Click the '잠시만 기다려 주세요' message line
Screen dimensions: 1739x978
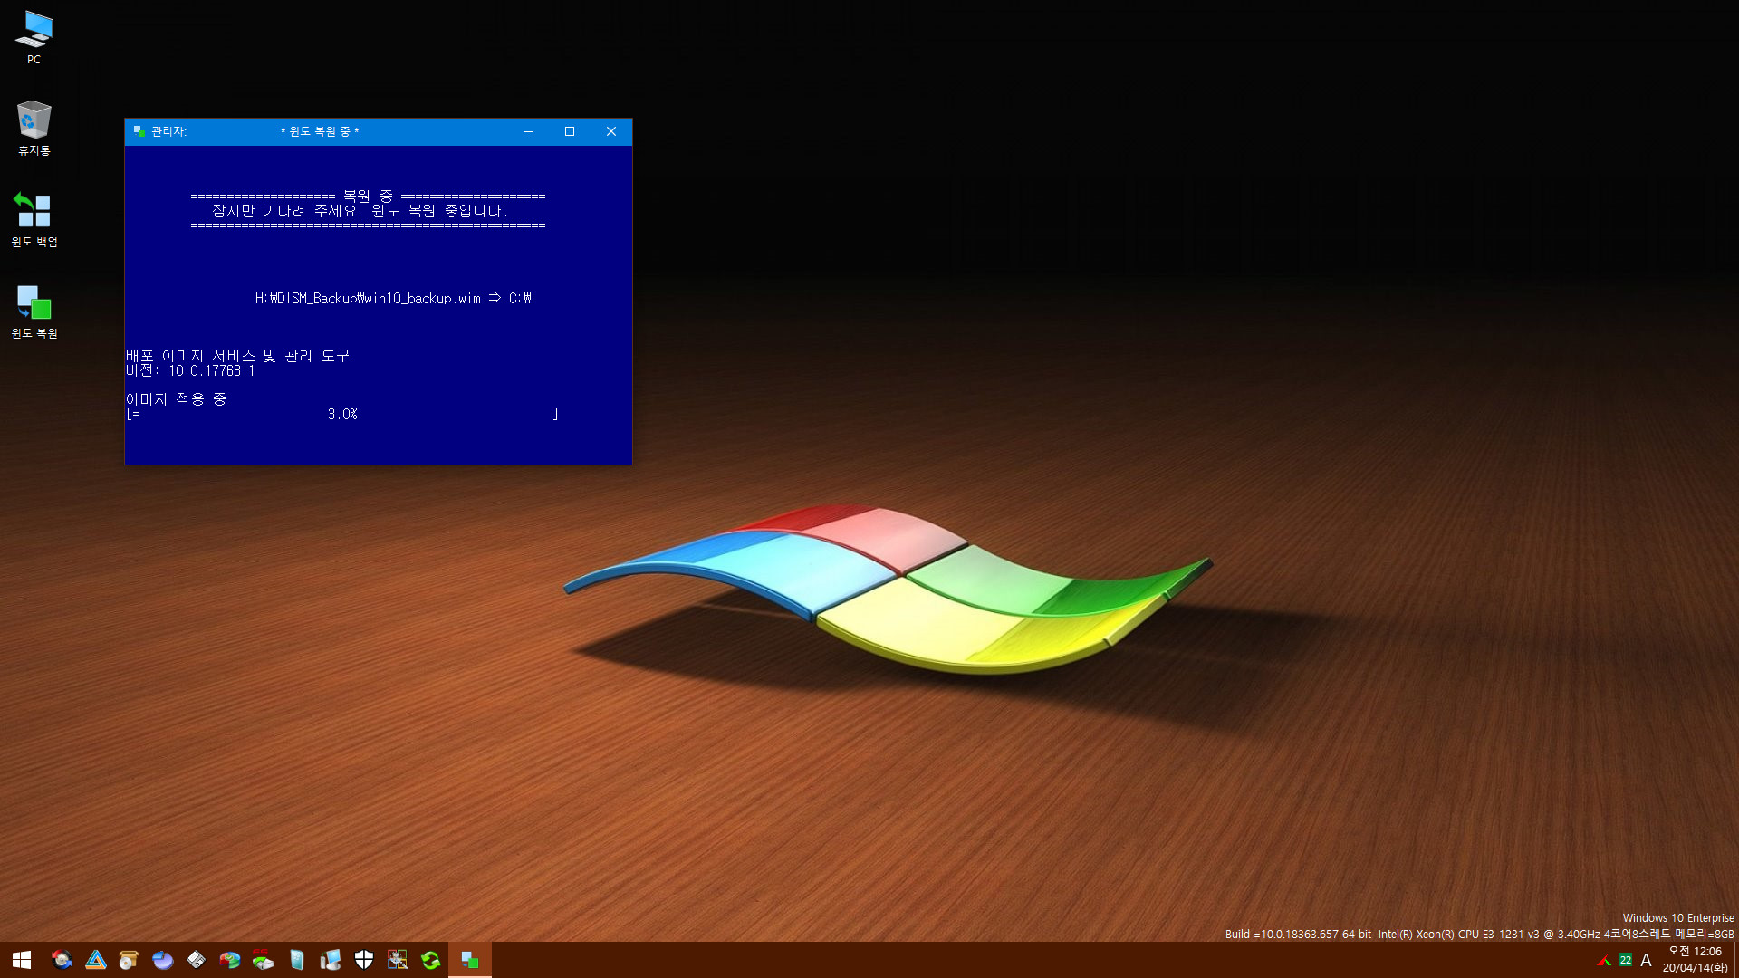(360, 211)
